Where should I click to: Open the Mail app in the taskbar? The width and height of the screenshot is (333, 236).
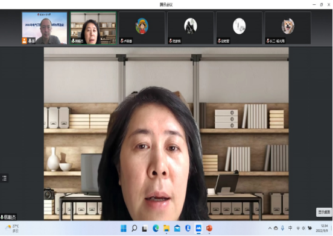[x=177, y=228]
